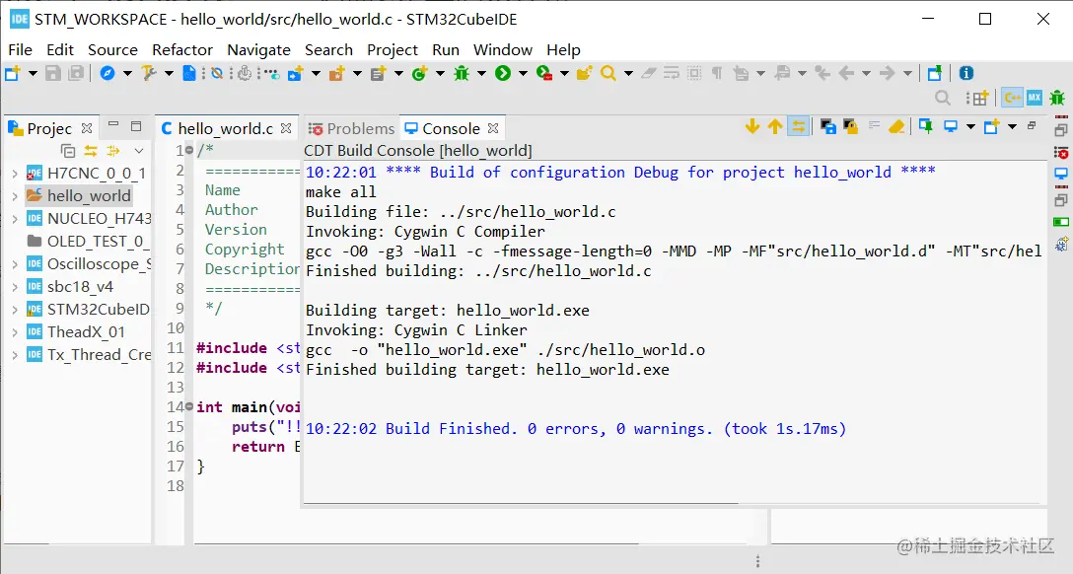The width and height of the screenshot is (1073, 574).
Task: Switch to the MX device configuration perspective
Action: (1034, 98)
